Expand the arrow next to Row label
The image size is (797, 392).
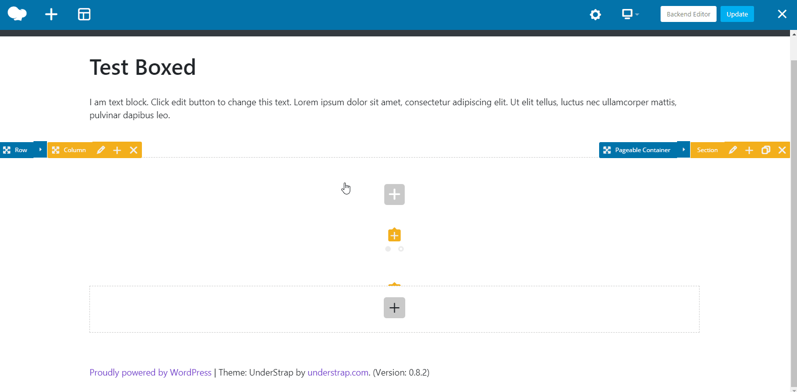coord(40,150)
